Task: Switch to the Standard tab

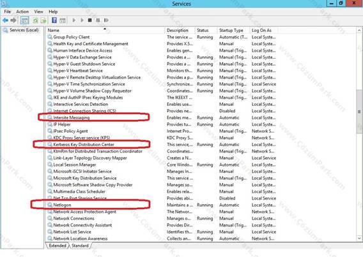Action: [x=80, y=246]
